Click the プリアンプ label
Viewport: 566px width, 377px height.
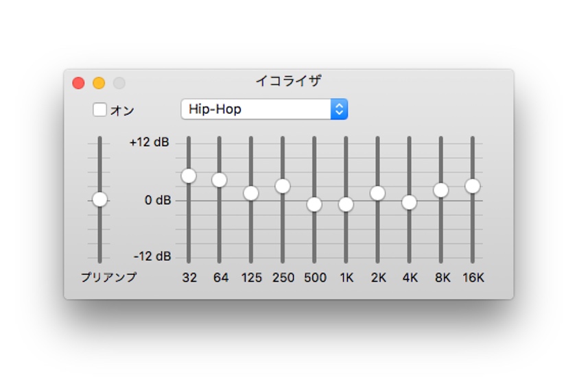(x=108, y=277)
